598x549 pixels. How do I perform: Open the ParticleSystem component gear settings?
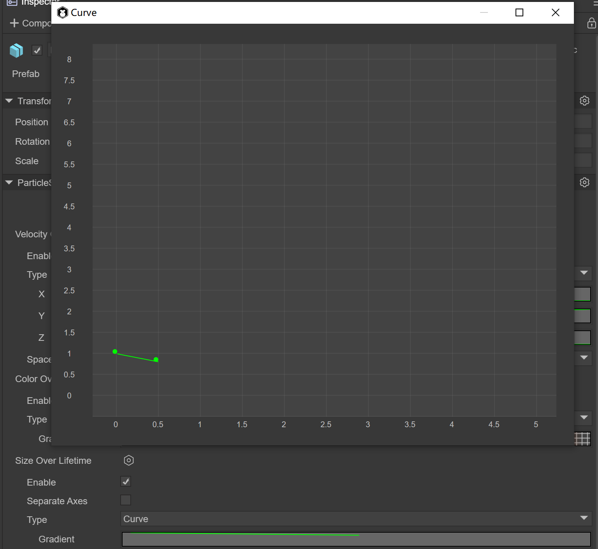pyautogui.click(x=584, y=182)
